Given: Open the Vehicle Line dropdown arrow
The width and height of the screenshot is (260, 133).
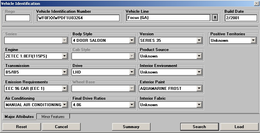Looking at the screenshot, I should point(215,18).
